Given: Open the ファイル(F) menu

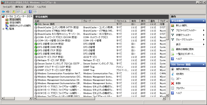Looking at the screenshot, I should (x=7, y=7).
